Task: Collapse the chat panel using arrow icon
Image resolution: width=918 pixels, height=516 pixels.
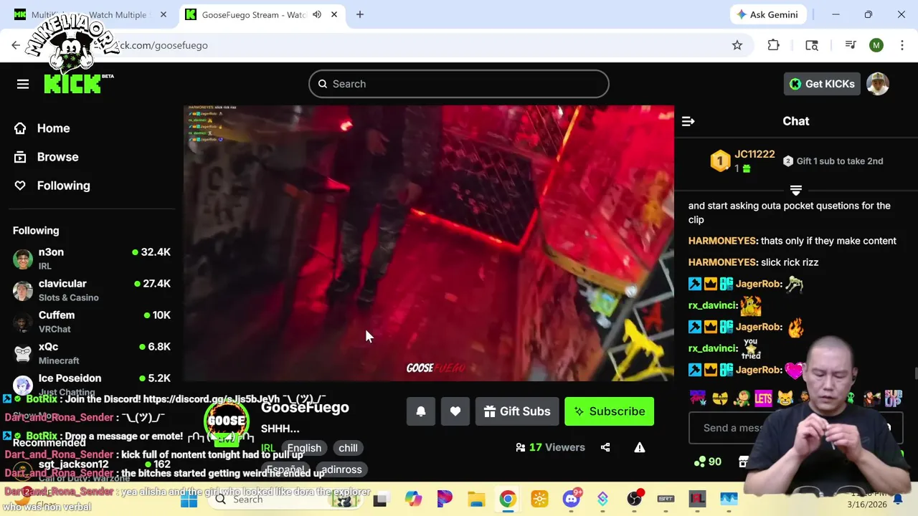Action: point(688,121)
